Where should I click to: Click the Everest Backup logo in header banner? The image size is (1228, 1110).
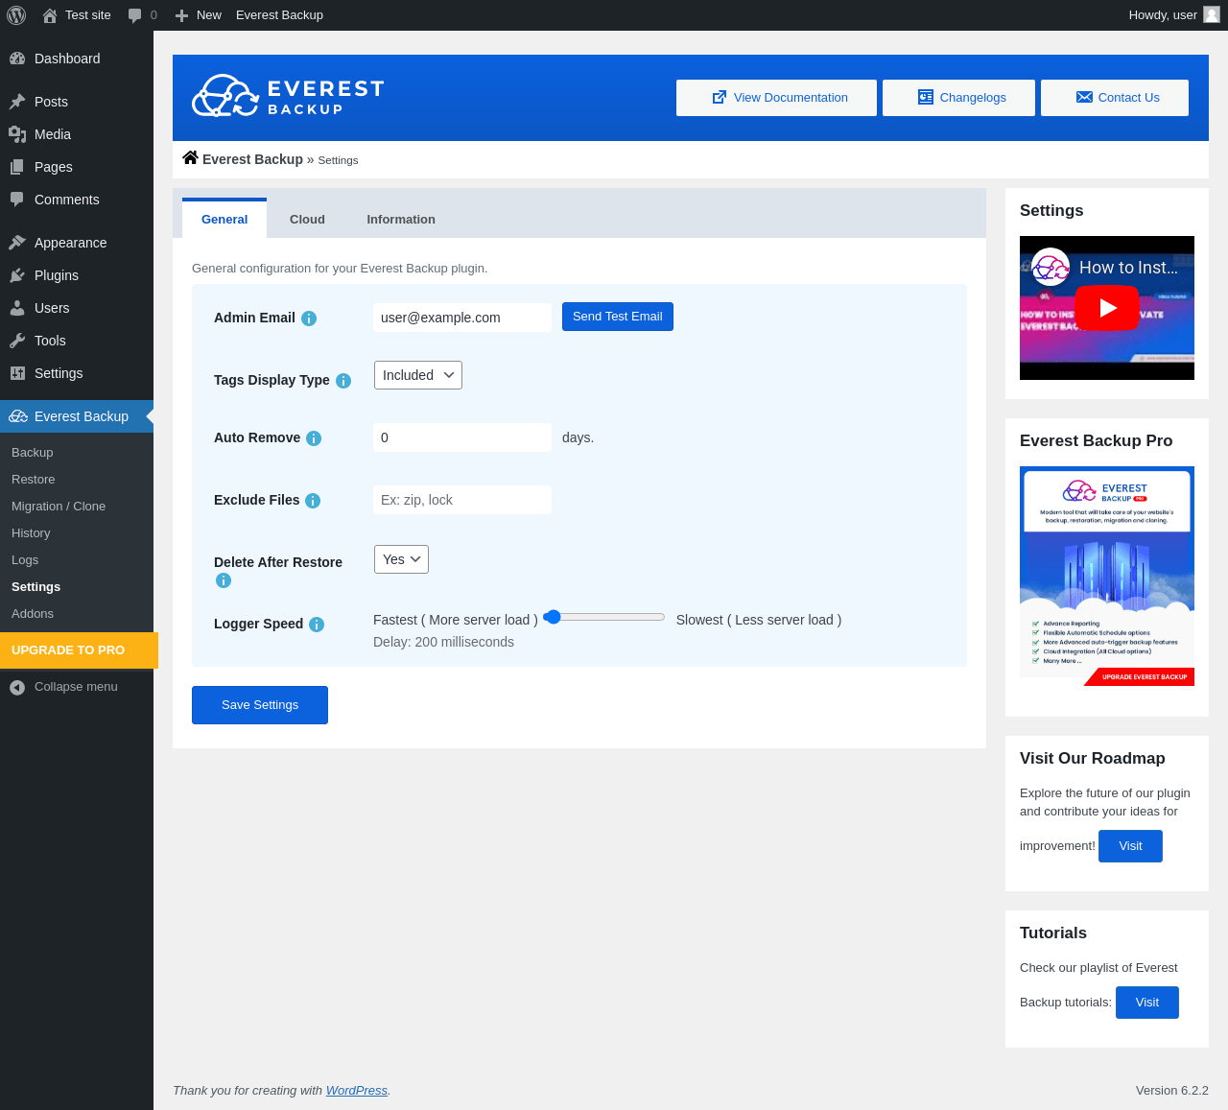[288, 96]
